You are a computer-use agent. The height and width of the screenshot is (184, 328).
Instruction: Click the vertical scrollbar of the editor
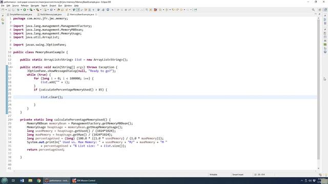(318, 90)
